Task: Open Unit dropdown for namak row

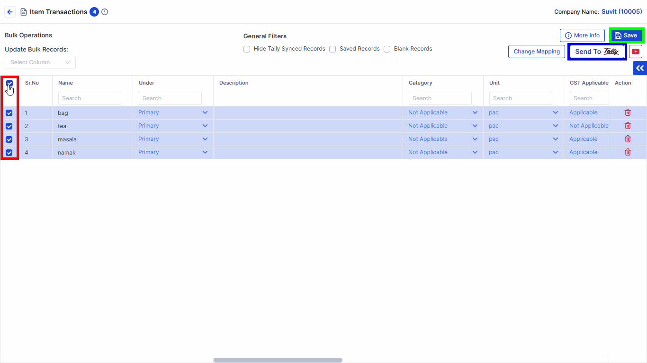Action: (x=523, y=152)
